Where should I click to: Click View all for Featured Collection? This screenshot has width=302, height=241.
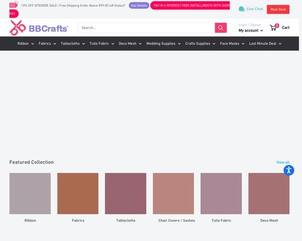(283, 162)
